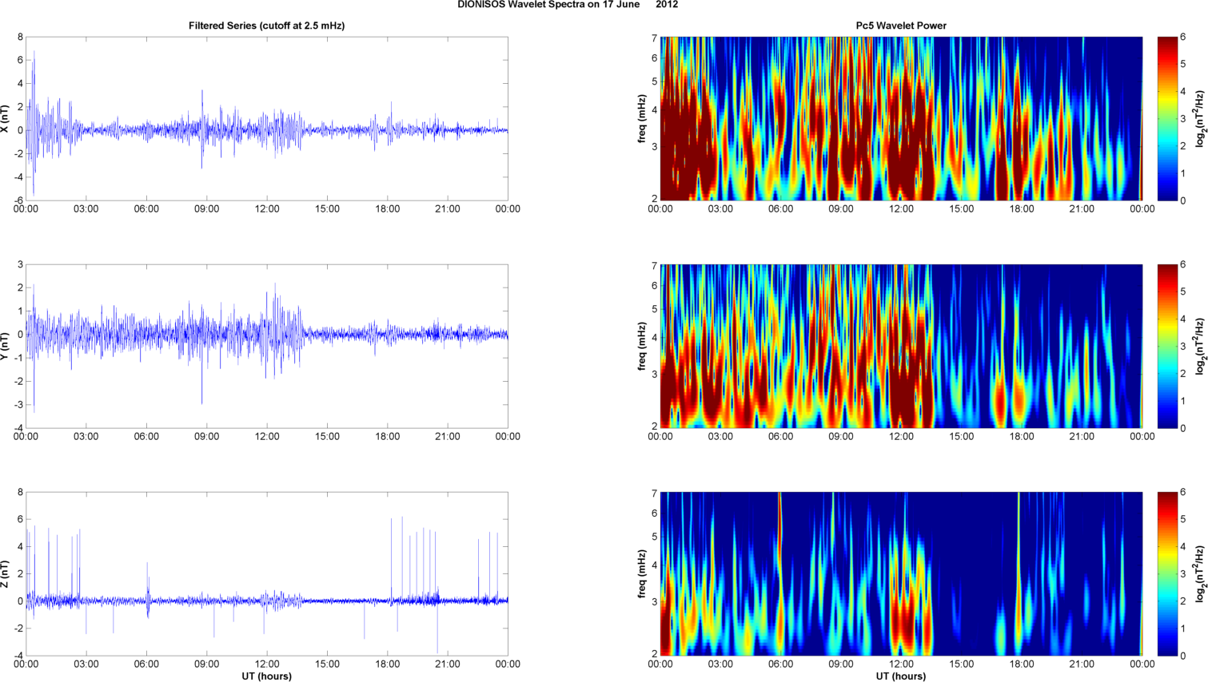
Task: Click "UT (hours)" label under the Z series plot
Action: tap(267, 676)
